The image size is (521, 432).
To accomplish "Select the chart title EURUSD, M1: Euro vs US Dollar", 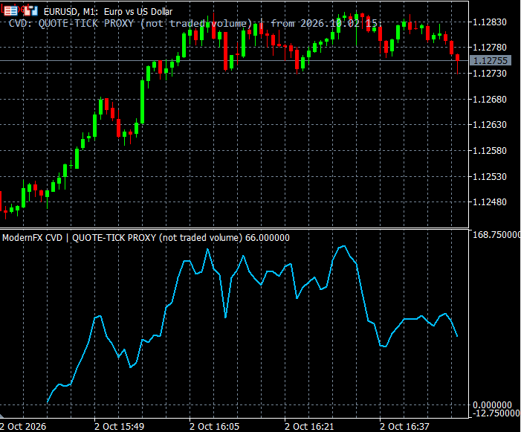I will point(108,12).
